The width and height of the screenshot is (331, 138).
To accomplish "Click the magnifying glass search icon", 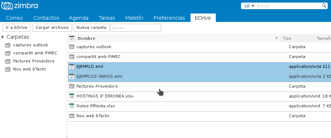I will pos(324,6).
